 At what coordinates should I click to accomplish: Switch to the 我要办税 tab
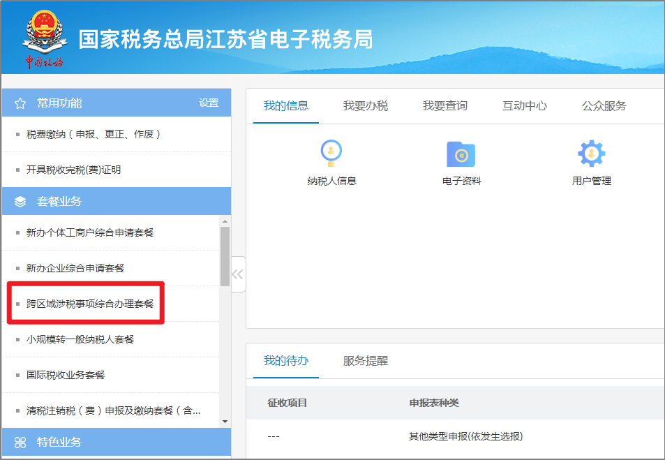pyautogui.click(x=365, y=105)
